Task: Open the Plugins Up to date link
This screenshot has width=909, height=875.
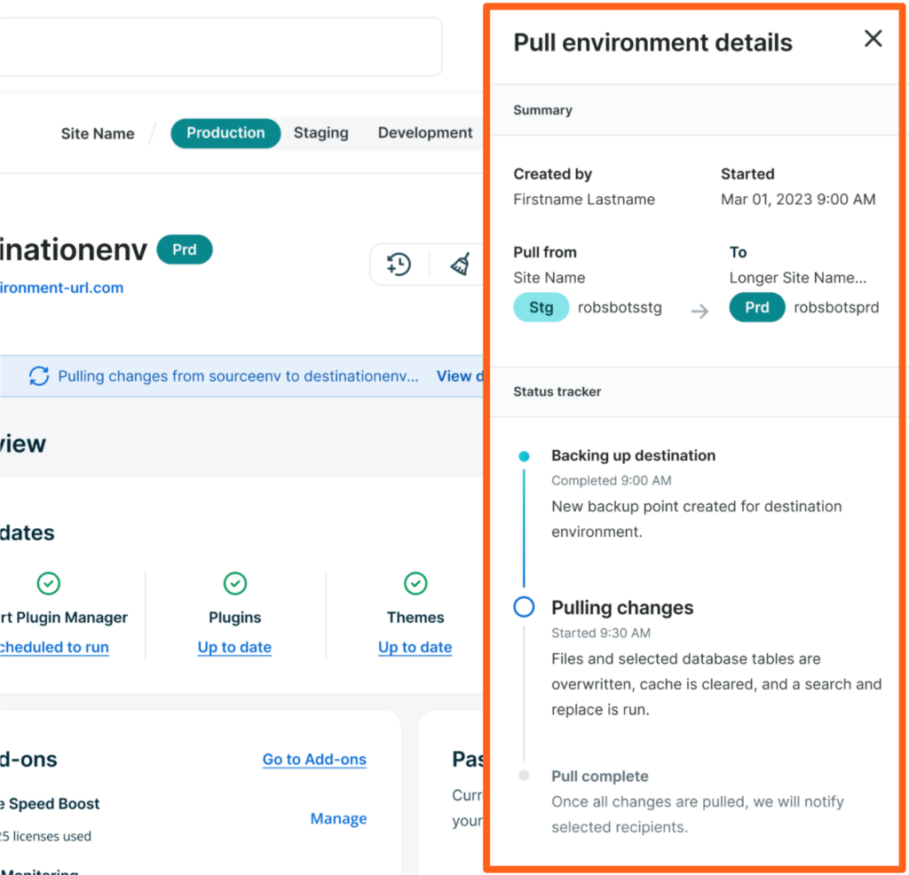Action: tap(234, 648)
